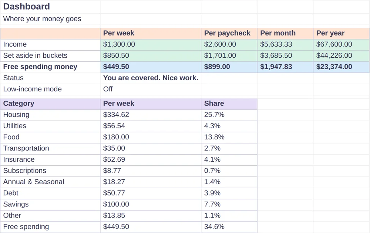Click the Status row label
370x233 pixels.
(50, 78)
